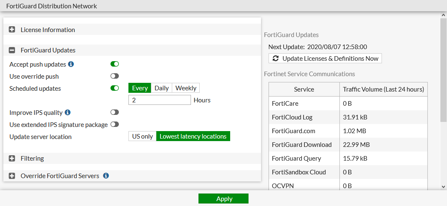Toggle Use extended IPS signature package
447x206 pixels.
(115, 124)
